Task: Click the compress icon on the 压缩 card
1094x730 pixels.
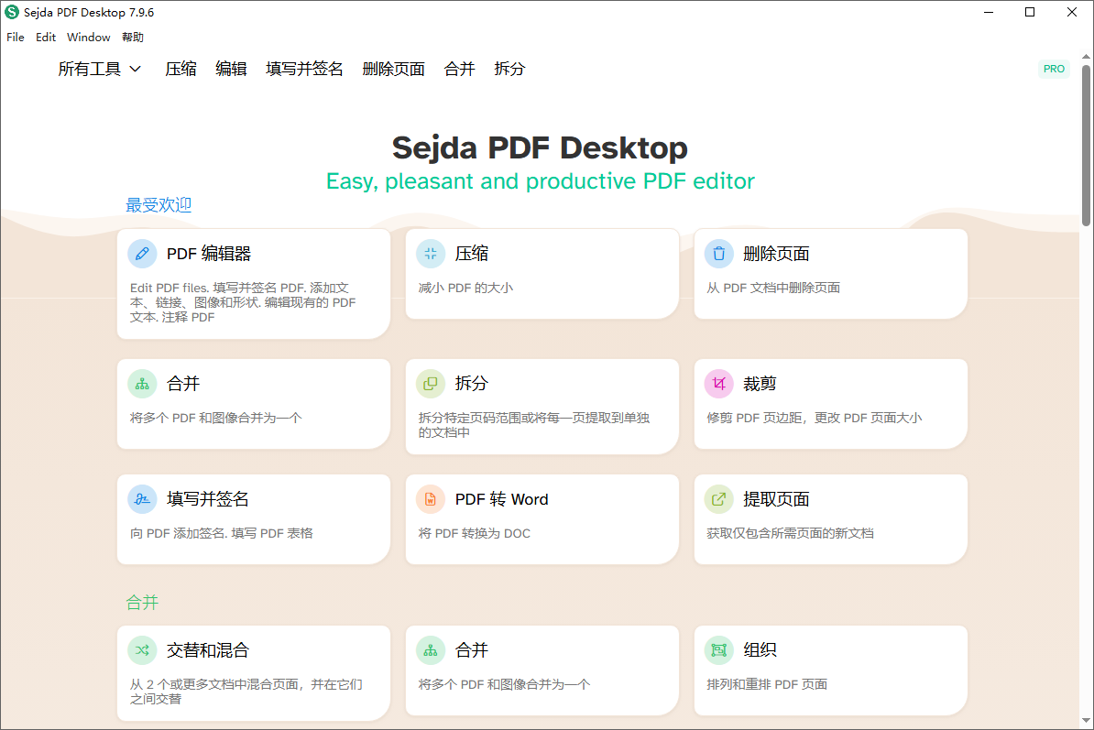Action: [x=431, y=254]
